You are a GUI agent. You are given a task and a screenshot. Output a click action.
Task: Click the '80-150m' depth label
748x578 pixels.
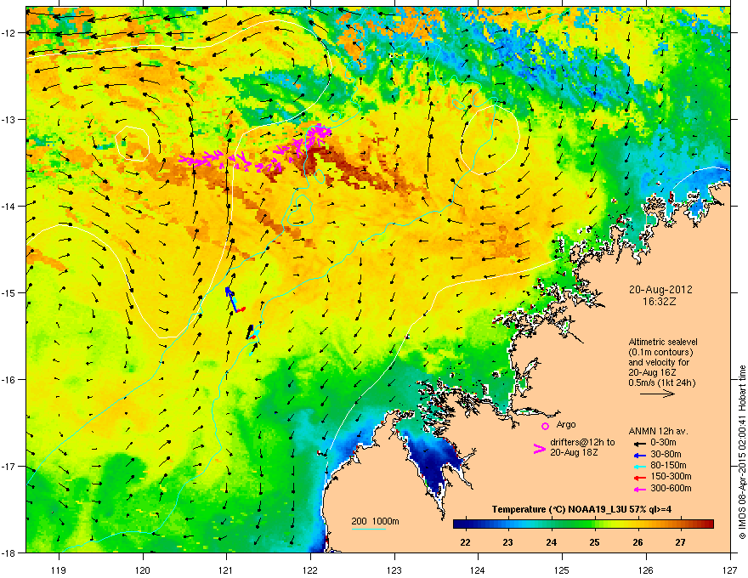tap(668, 466)
